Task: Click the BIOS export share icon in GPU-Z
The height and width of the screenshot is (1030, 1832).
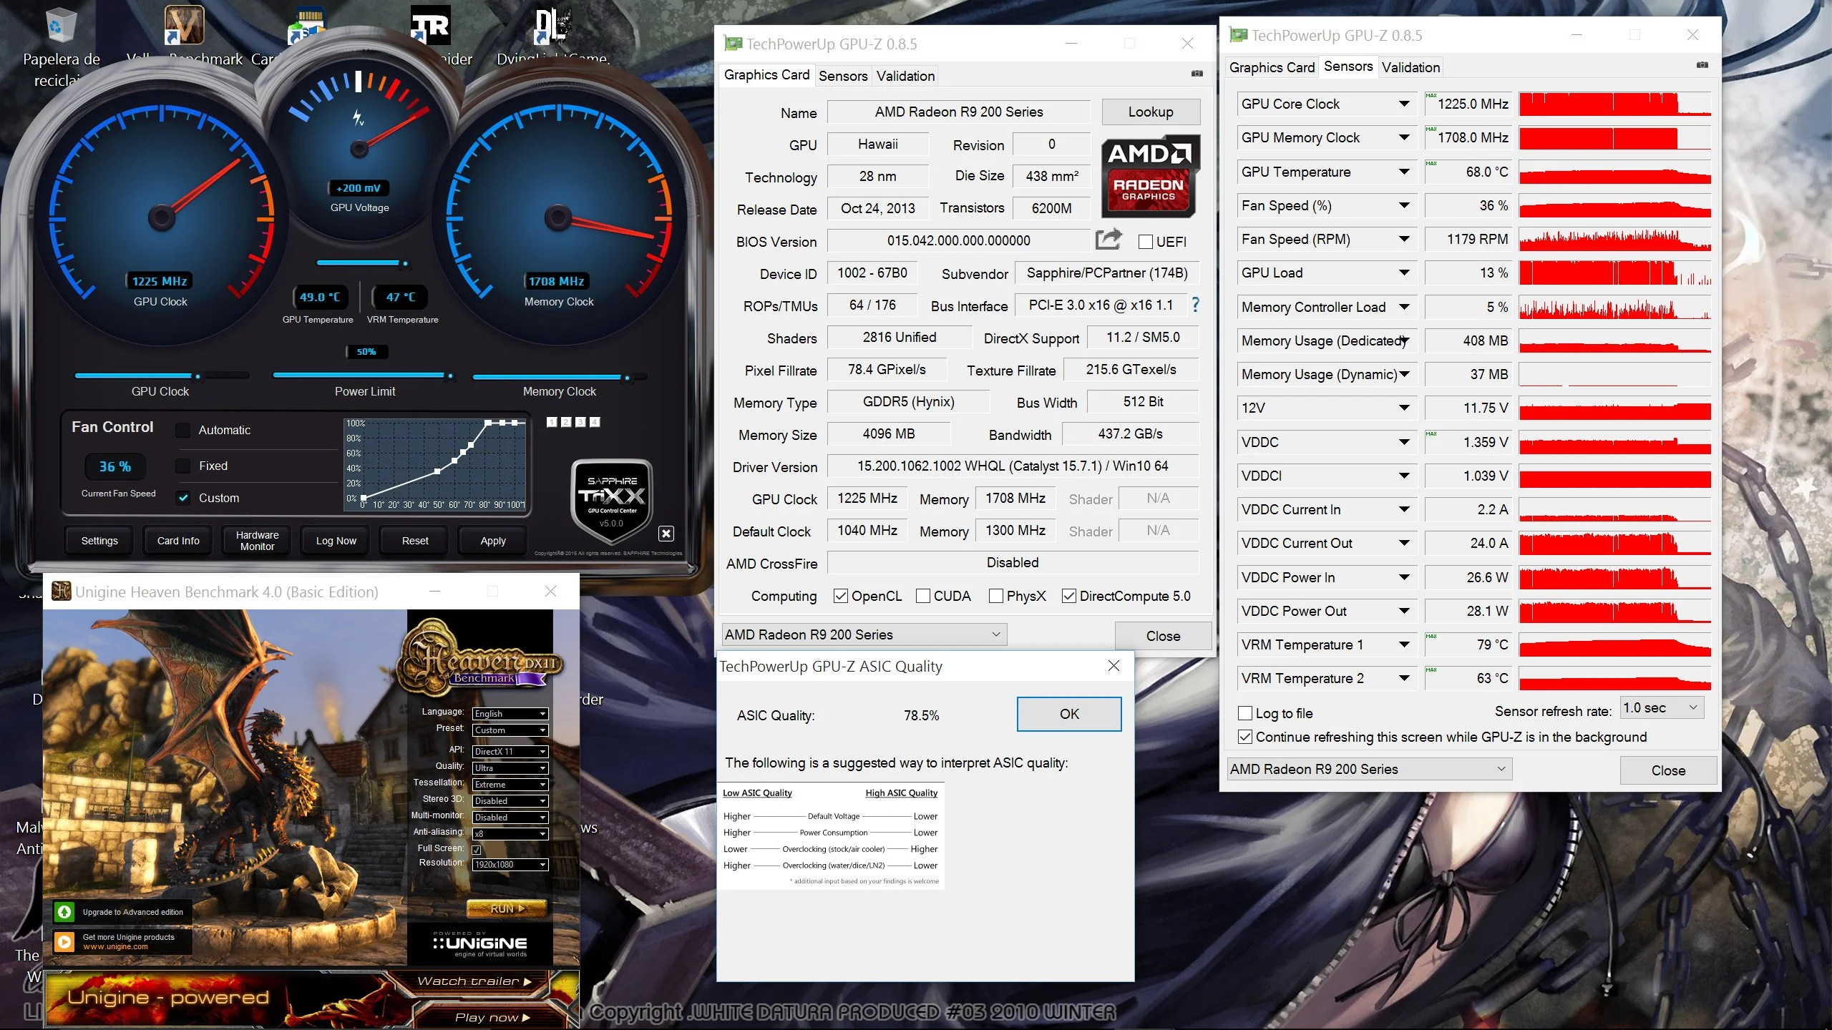Action: pos(1108,239)
